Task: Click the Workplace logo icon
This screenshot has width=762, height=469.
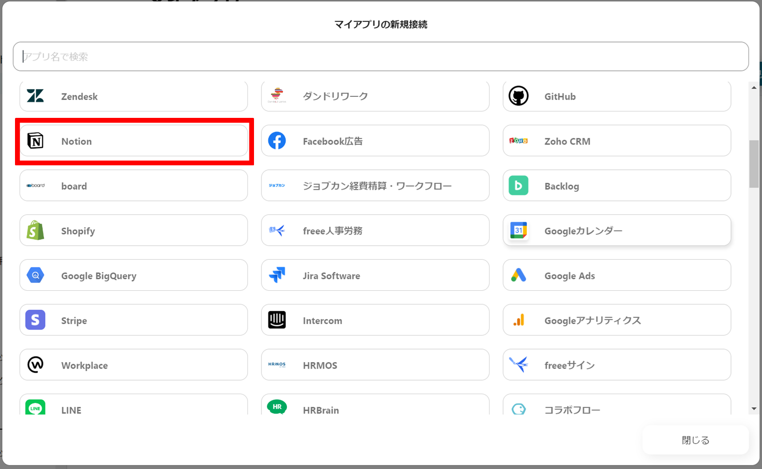Action: [x=35, y=365]
